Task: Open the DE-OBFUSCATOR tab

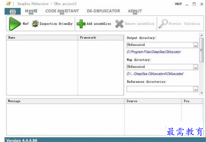Action: [103, 11]
